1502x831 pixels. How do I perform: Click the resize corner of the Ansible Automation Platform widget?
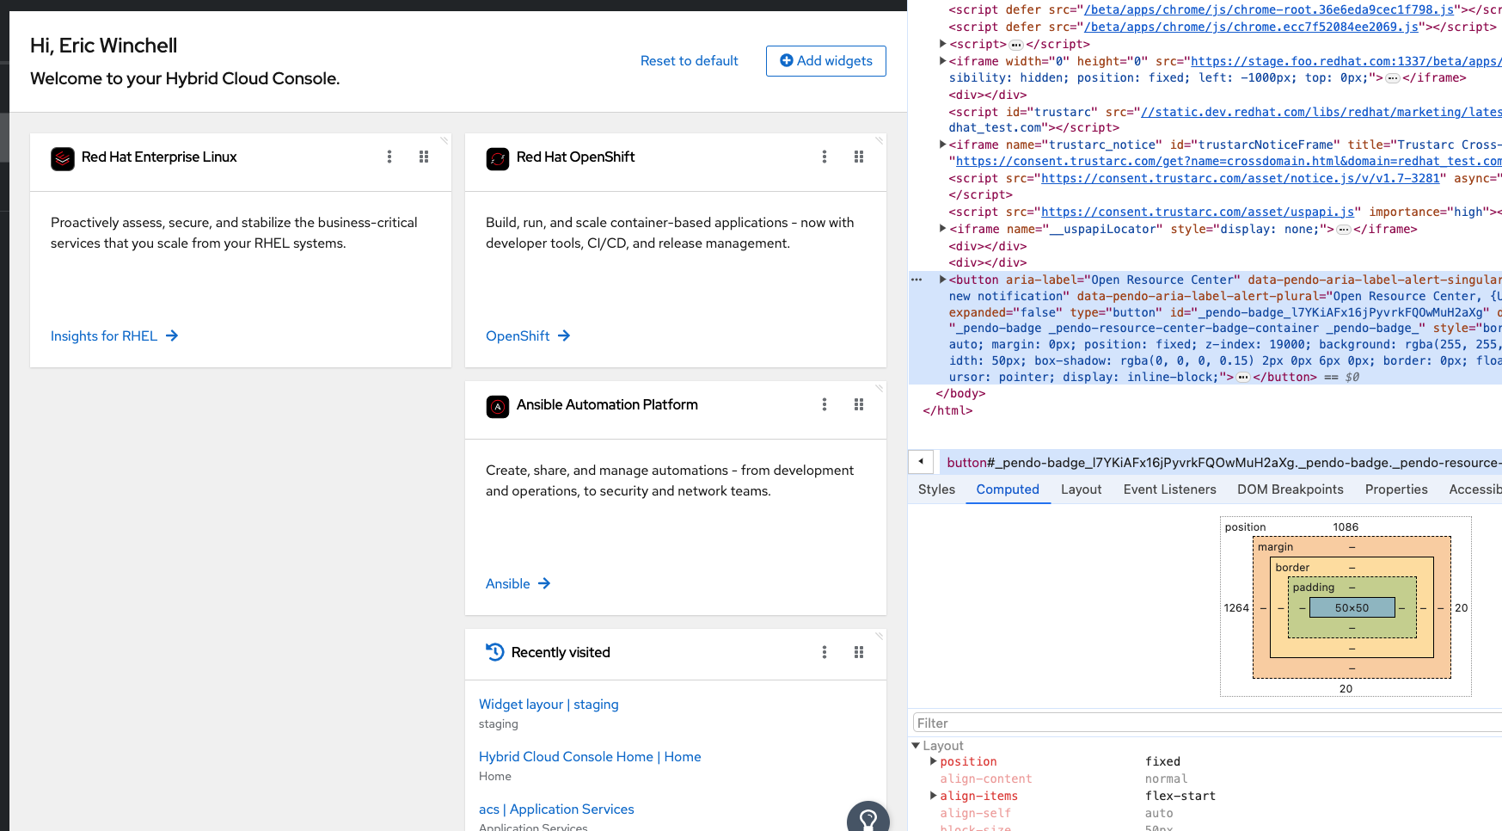coord(880,388)
